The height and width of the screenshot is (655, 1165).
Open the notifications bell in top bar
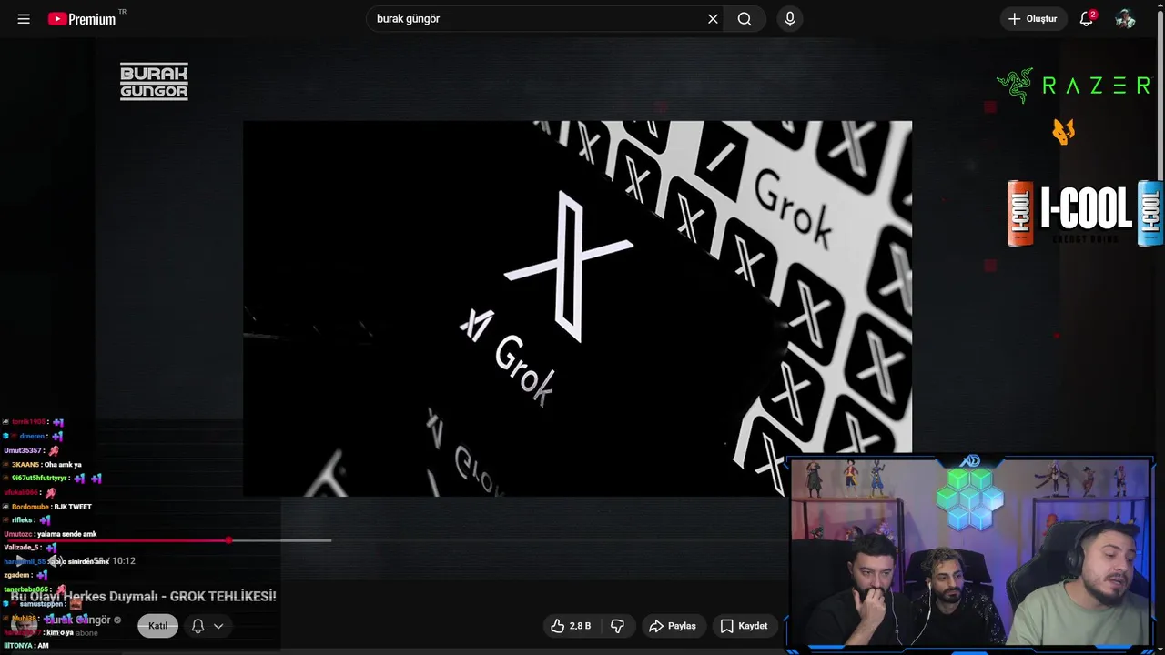(x=1087, y=19)
